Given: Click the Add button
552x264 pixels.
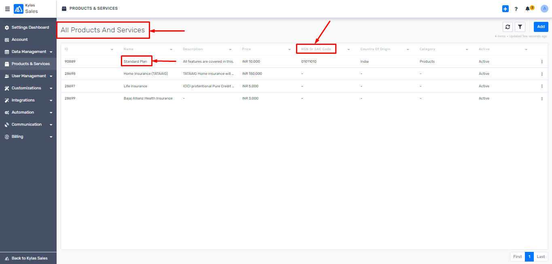Looking at the screenshot, I should (541, 27).
